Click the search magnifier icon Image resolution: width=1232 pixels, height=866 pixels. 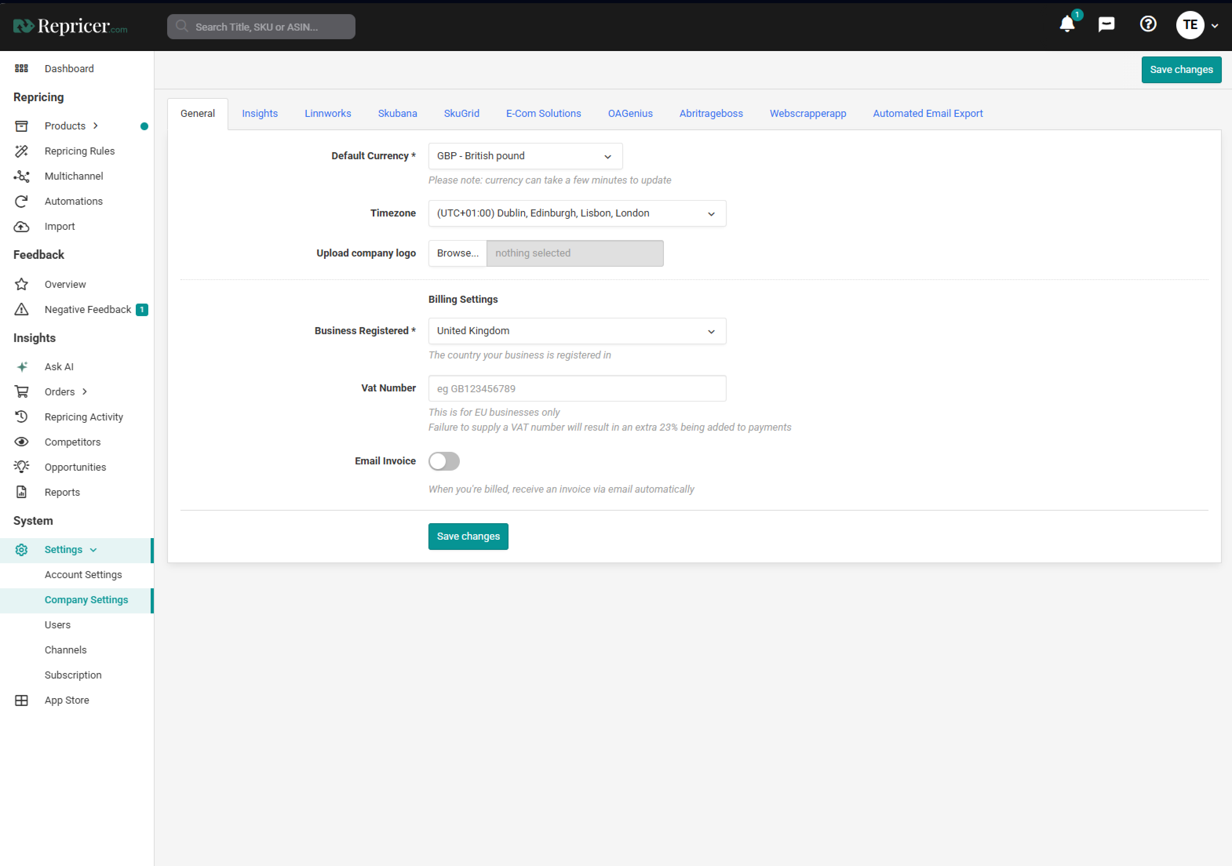pyautogui.click(x=182, y=26)
